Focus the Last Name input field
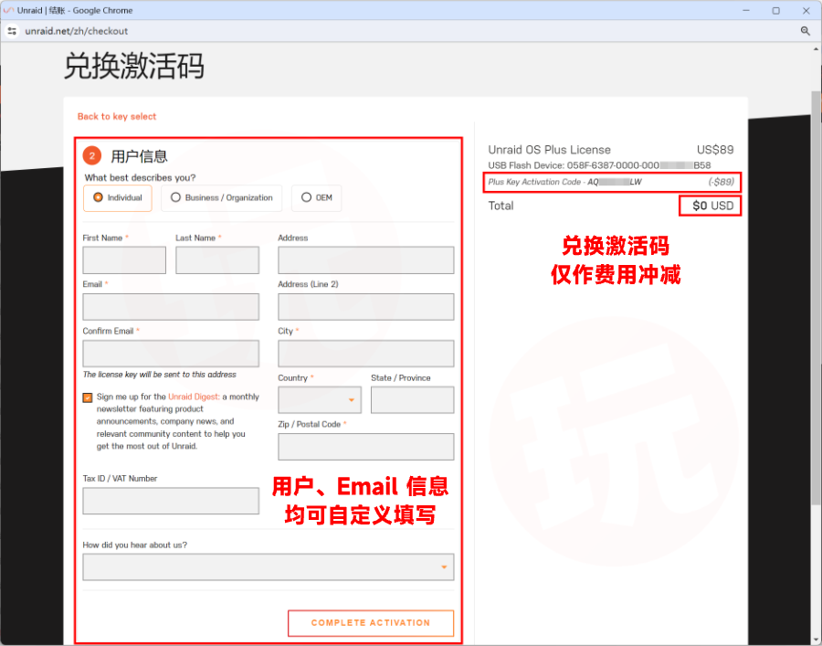 coord(217,260)
